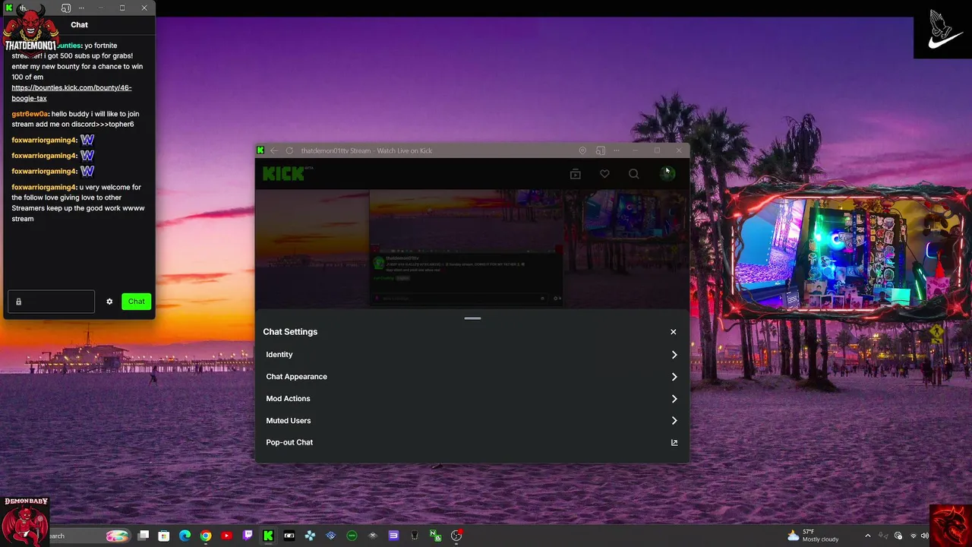This screenshot has width=972, height=547.
Task: Click green Chat send button
Action: coord(137,302)
